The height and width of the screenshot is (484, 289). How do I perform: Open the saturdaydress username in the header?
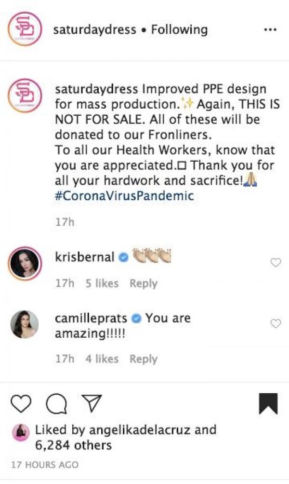coord(94,30)
